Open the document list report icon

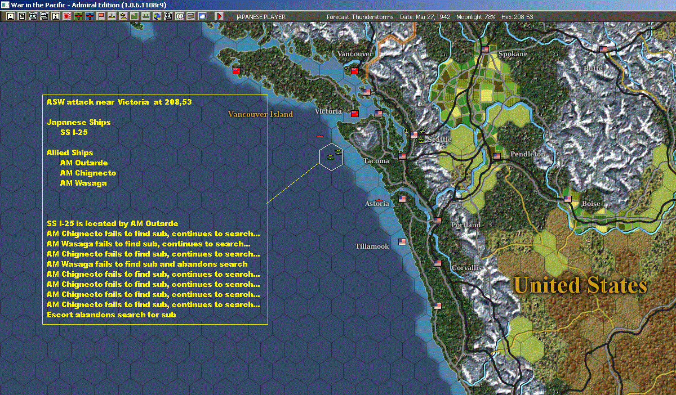coord(21,16)
